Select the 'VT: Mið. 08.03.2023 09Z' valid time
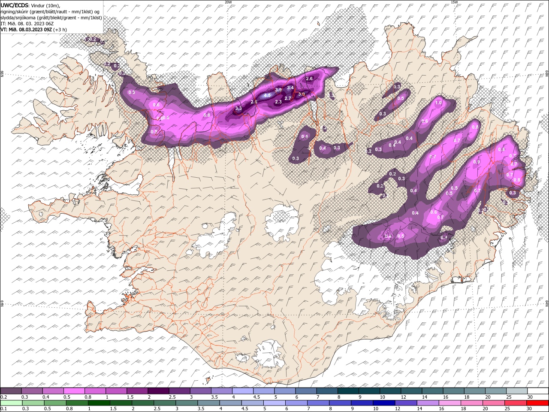The height and width of the screenshot is (412, 549). [x=26, y=30]
